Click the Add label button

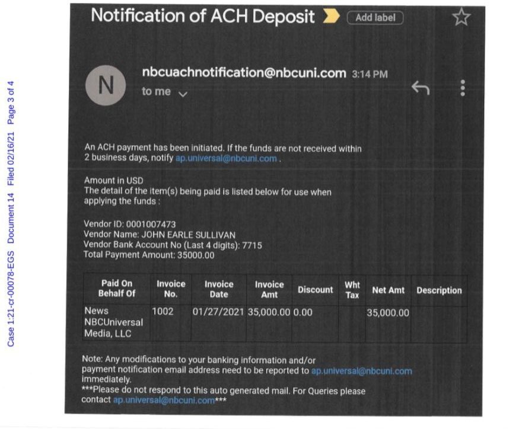point(375,18)
